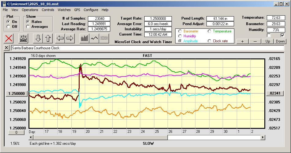Click the balance scales icon
Viewport: 291px width, 153px height.
23,38
